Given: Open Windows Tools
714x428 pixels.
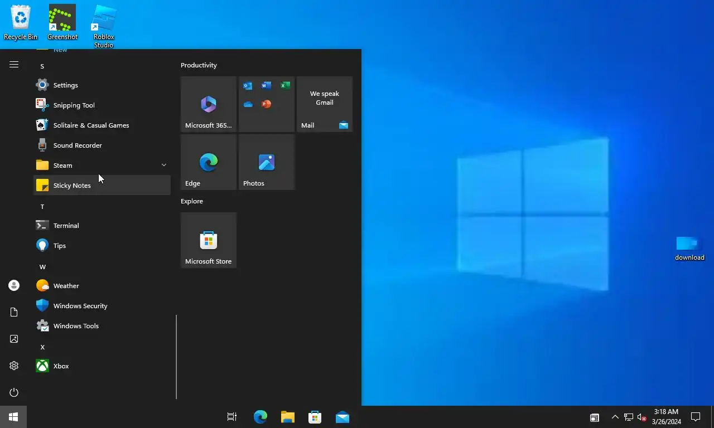Looking at the screenshot, I should pos(102,326).
